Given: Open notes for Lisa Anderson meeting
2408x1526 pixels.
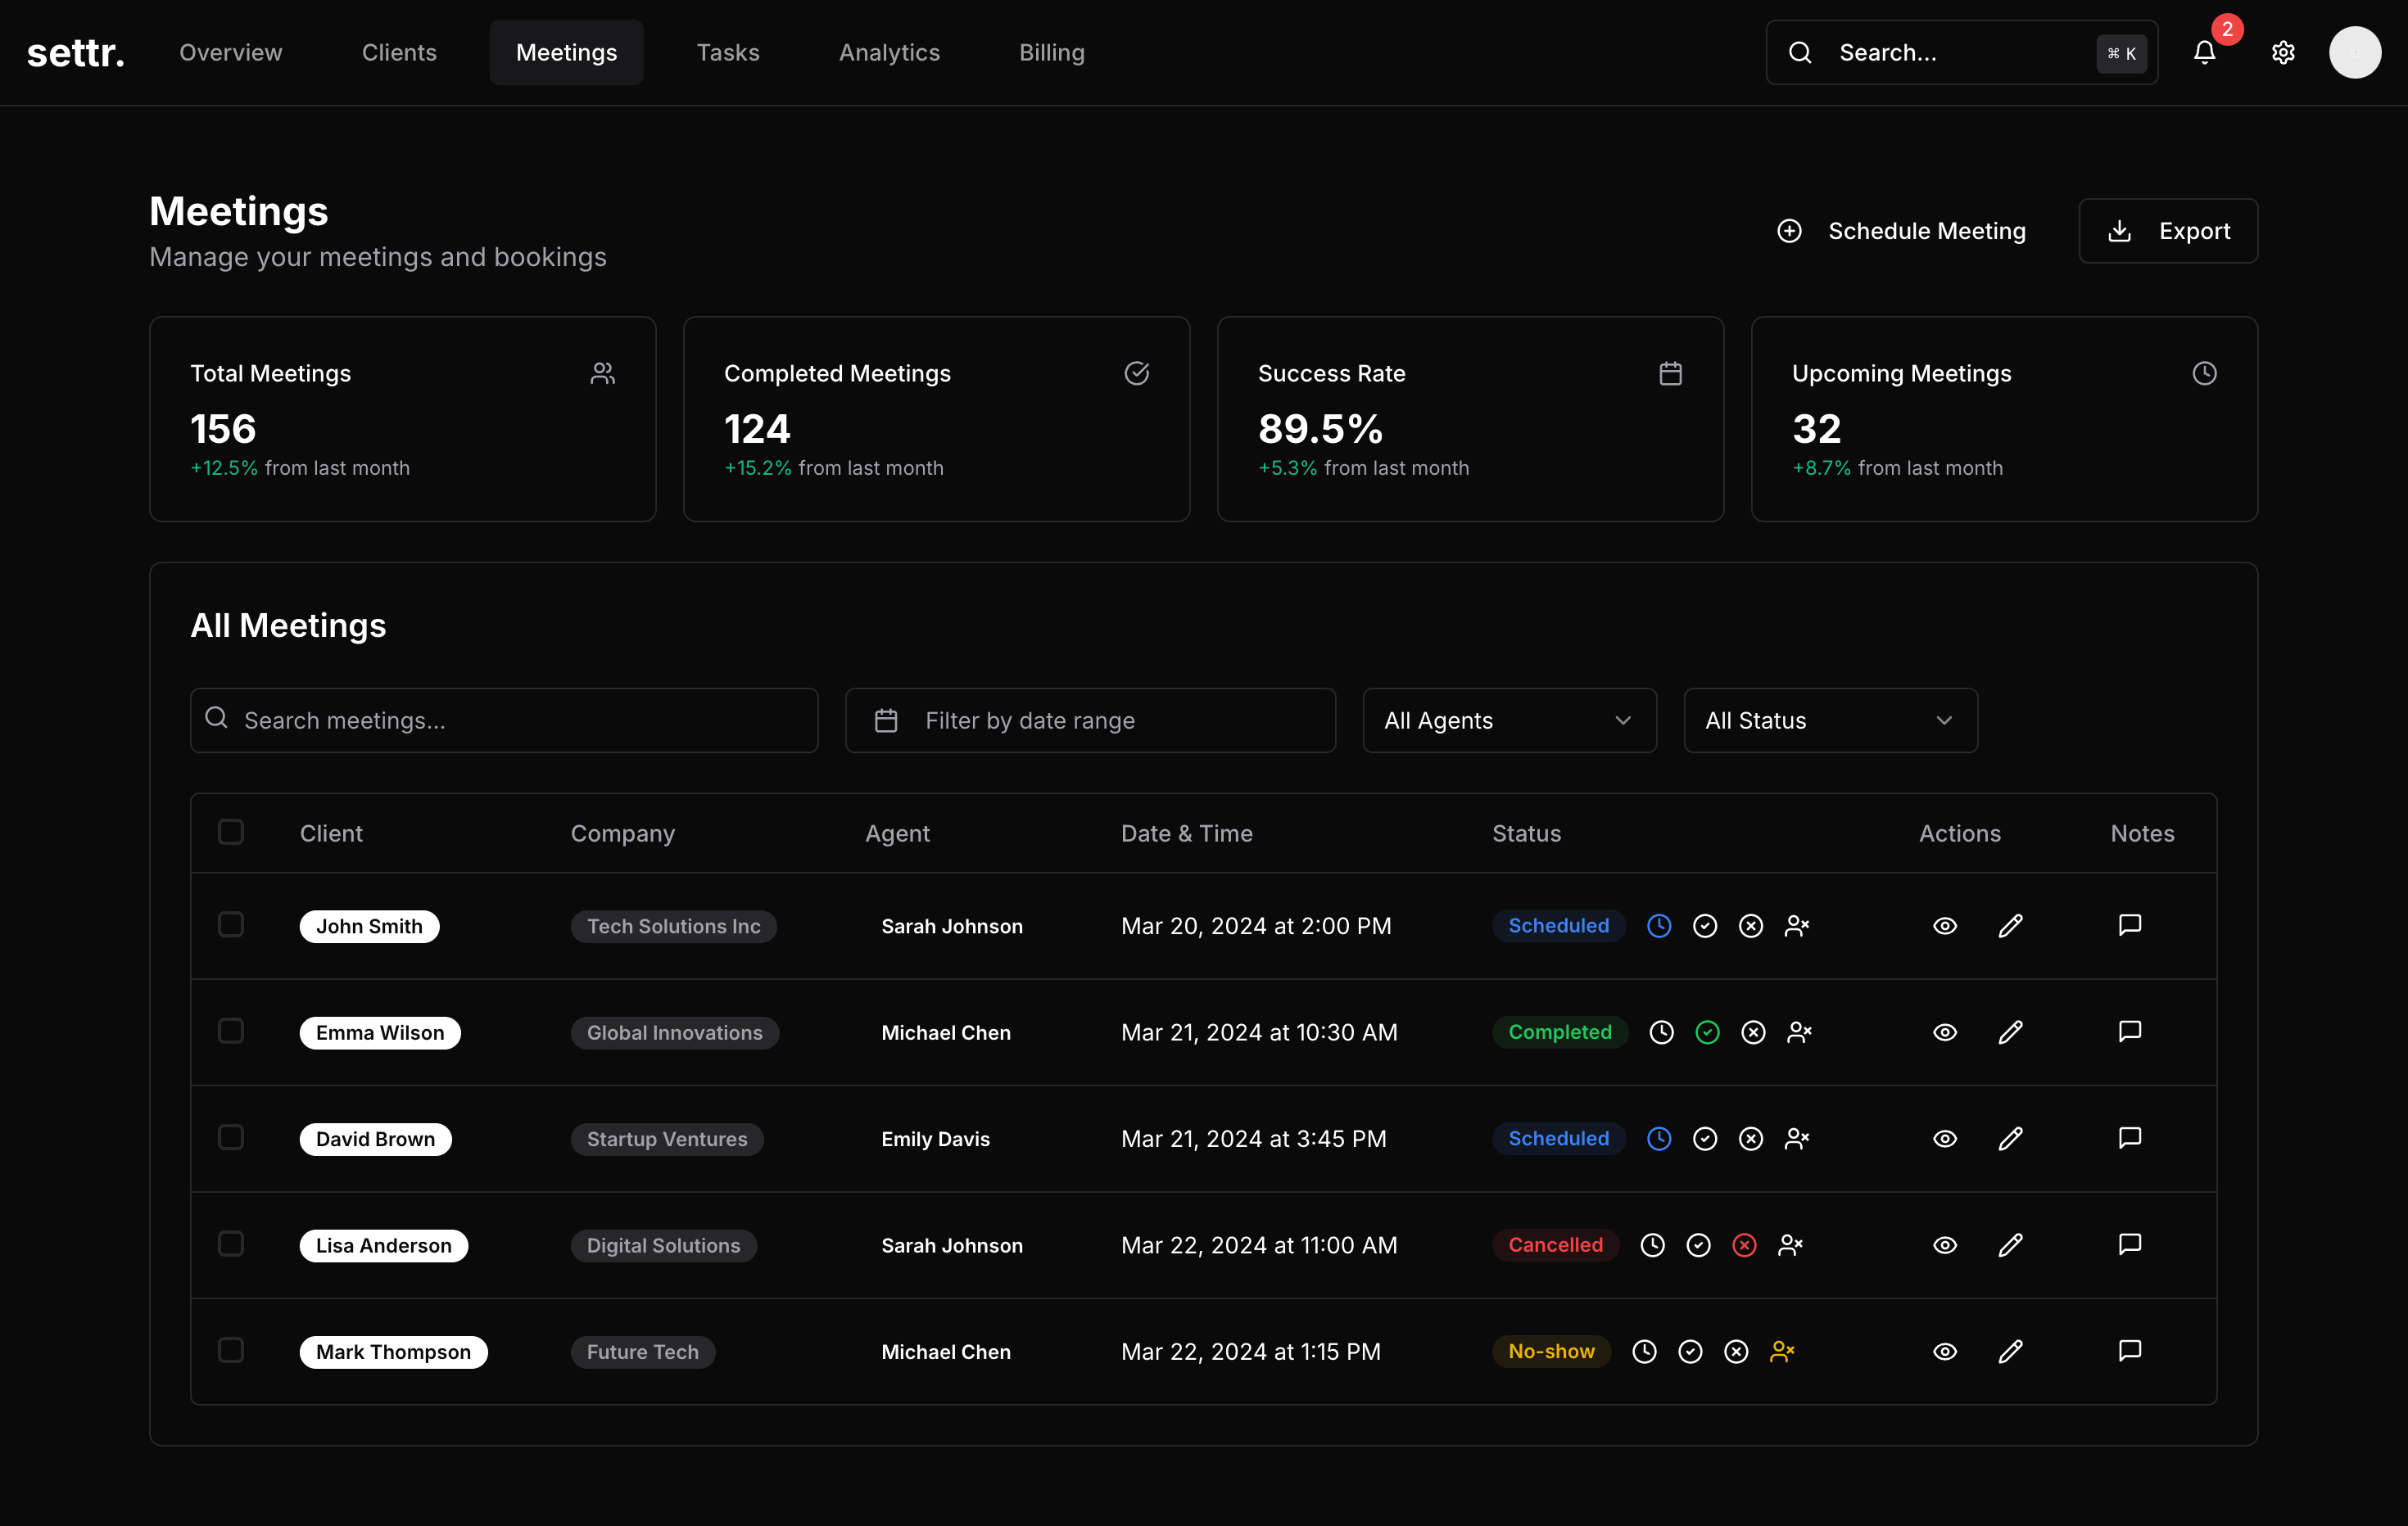Looking at the screenshot, I should (2130, 1244).
